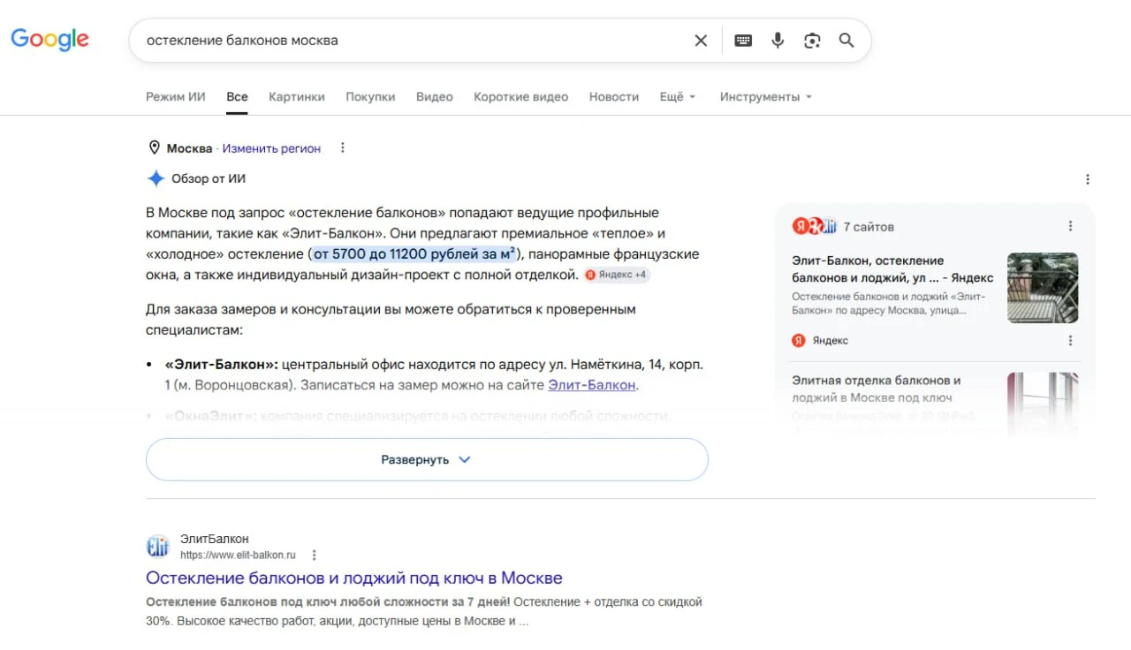This screenshot has height=650, width=1131.
Task: Open source card Элитная отделка балконов и лоджий
Action: [877, 389]
